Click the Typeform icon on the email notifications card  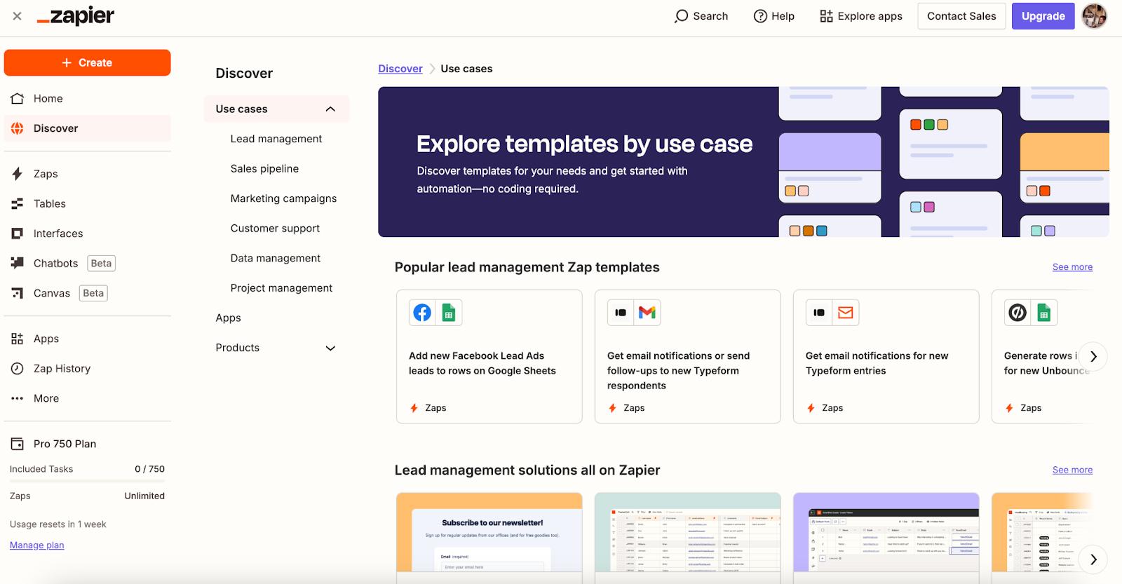point(819,313)
